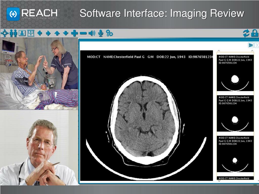Click the four-way pan camera icon

coord(5,33)
